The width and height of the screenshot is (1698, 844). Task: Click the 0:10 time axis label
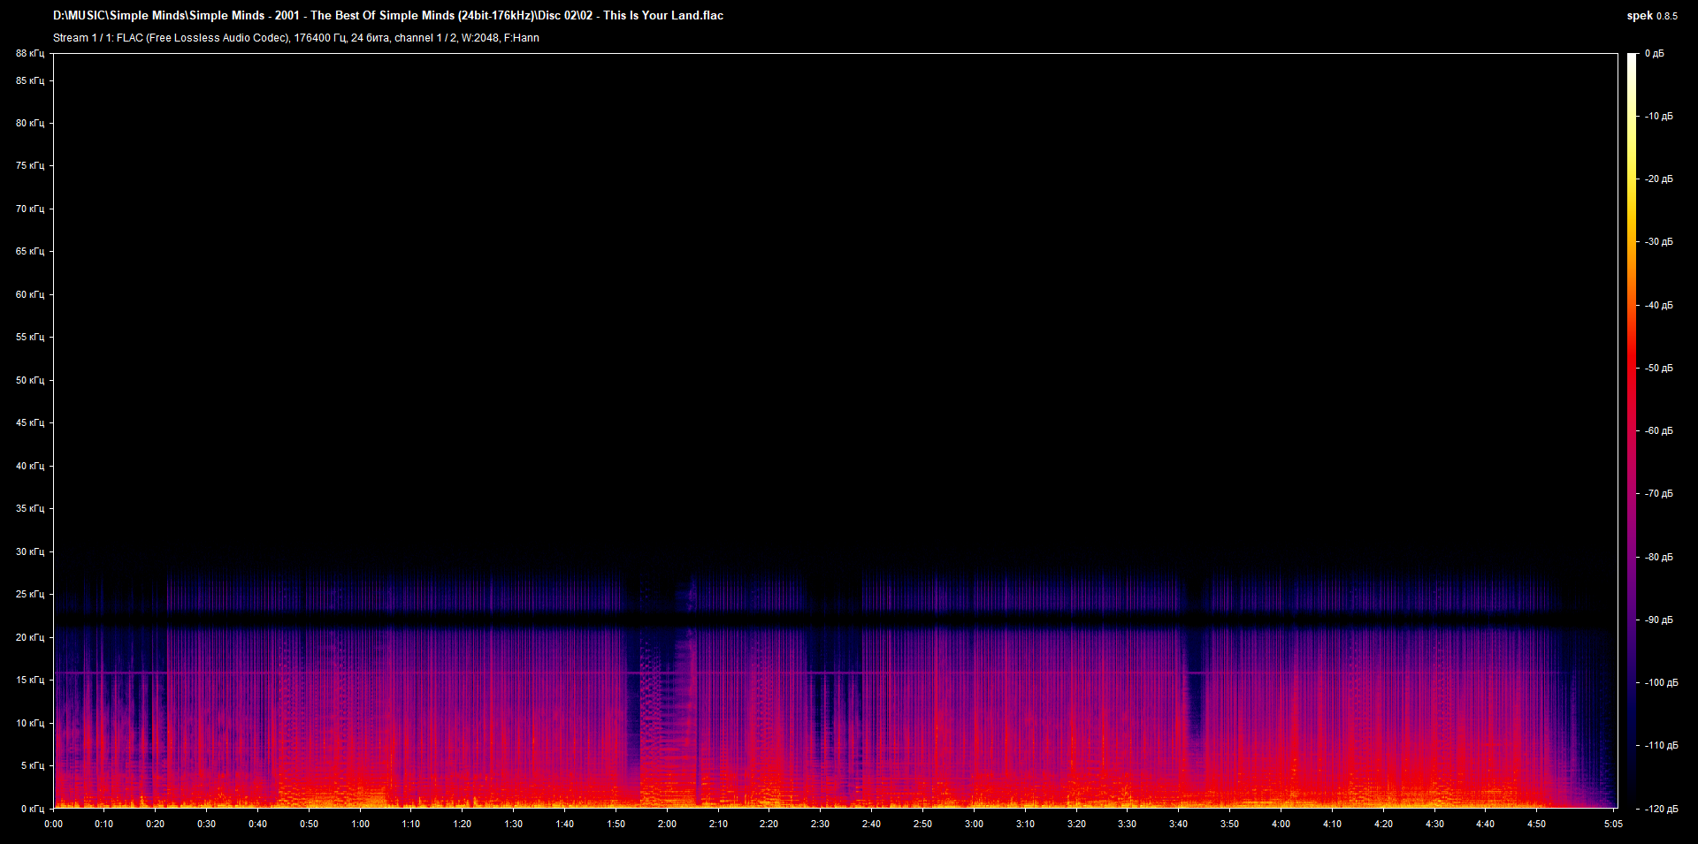pyautogui.click(x=104, y=824)
